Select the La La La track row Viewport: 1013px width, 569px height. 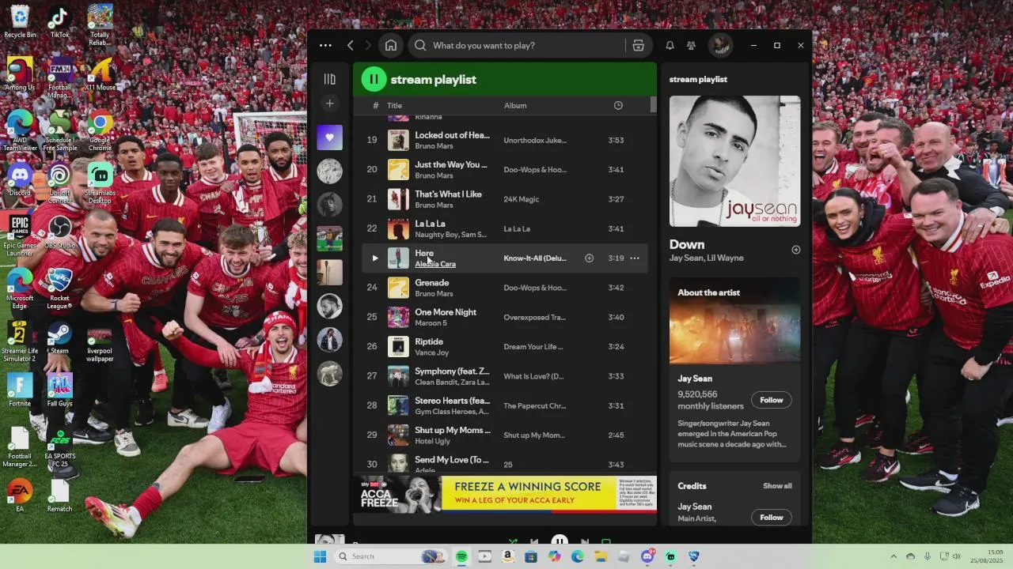click(505, 228)
